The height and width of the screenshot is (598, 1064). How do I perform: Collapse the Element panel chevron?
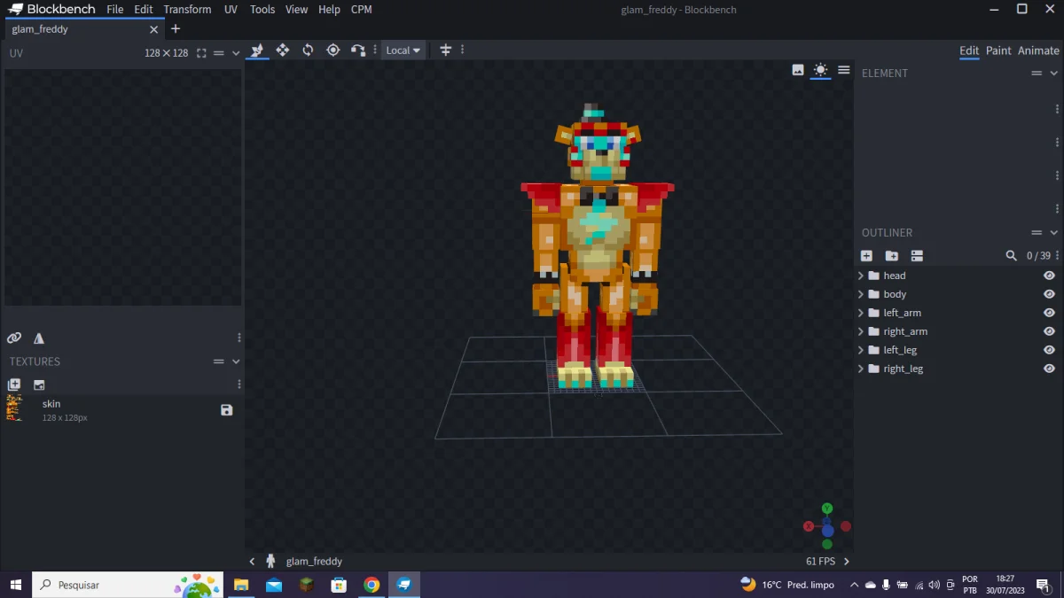(x=1054, y=74)
